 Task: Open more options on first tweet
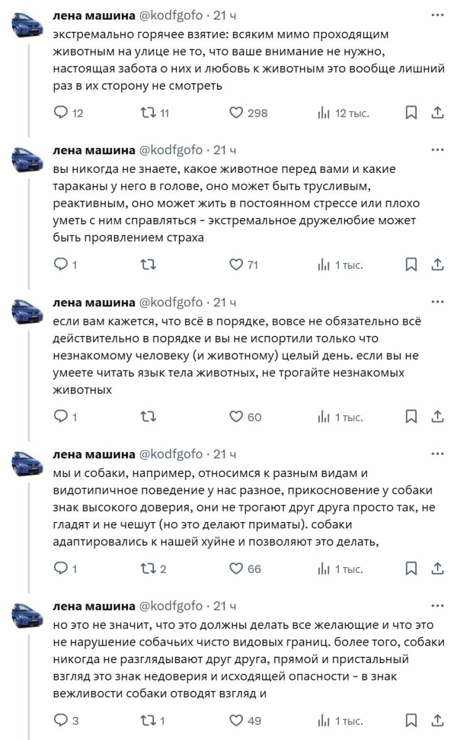pyautogui.click(x=438, y=15)
